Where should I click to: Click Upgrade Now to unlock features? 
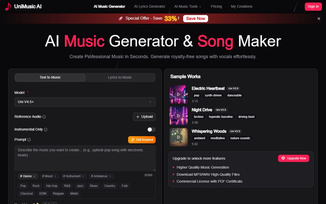pos(293,158)
